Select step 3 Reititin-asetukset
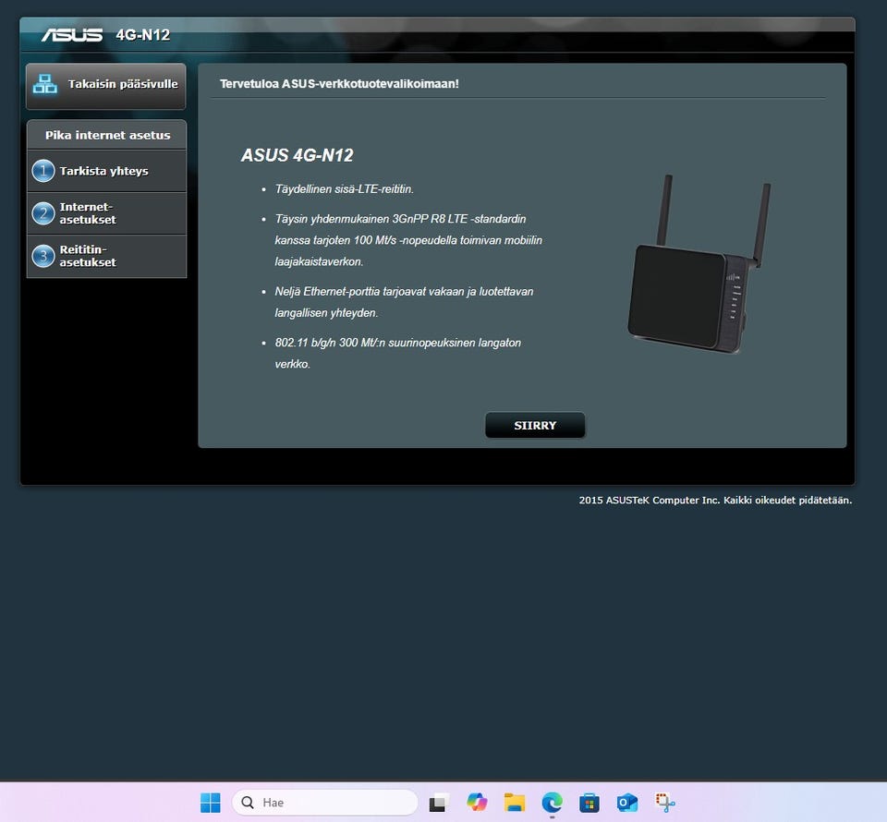Image resolution: width=887 pixels, height=822 pixels. point(107,256)
